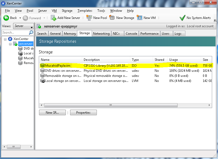This screenshot has height=159, width=218.
Task: Click the tree panel horizontal scrollbar thumb
Action: click(14, 147)
